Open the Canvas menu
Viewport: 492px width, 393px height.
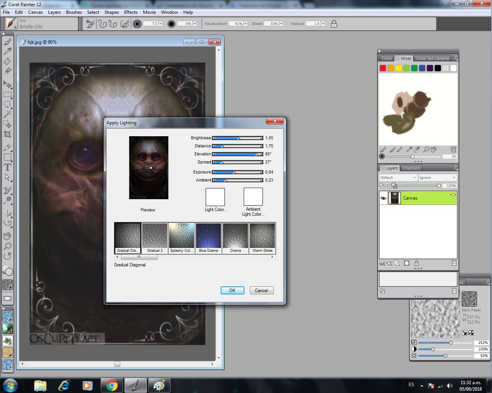tap(35, 12)
